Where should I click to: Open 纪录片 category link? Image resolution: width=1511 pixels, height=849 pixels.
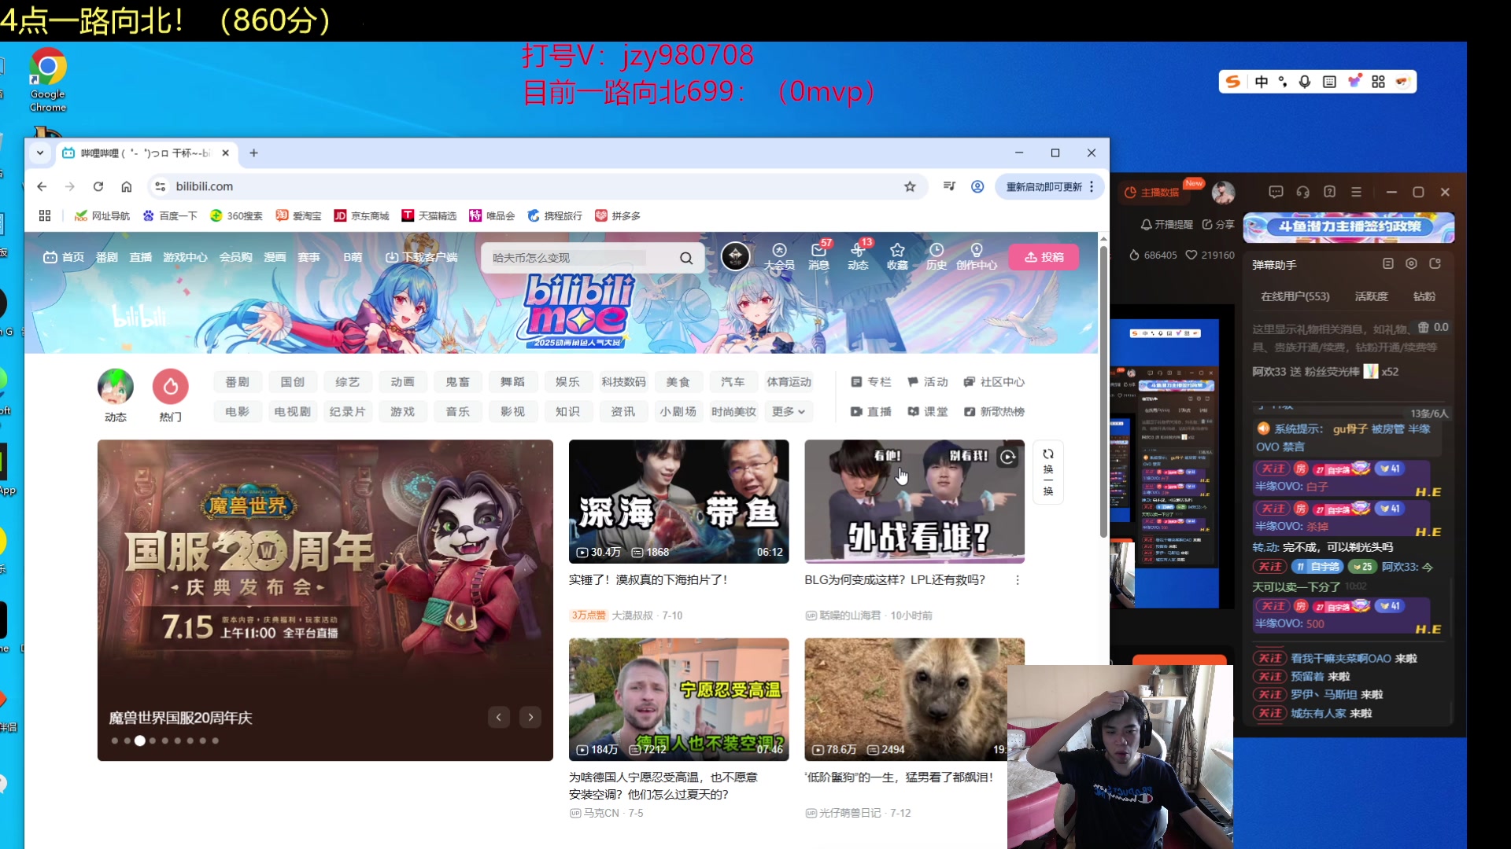pyautogui.click(x=348, y=412)
